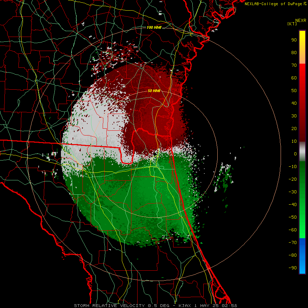The width and height of the screenshot is (308, 308).
Task: Click the positive 40 scale value
Action: pyautogui.click(x=294, y=103)
